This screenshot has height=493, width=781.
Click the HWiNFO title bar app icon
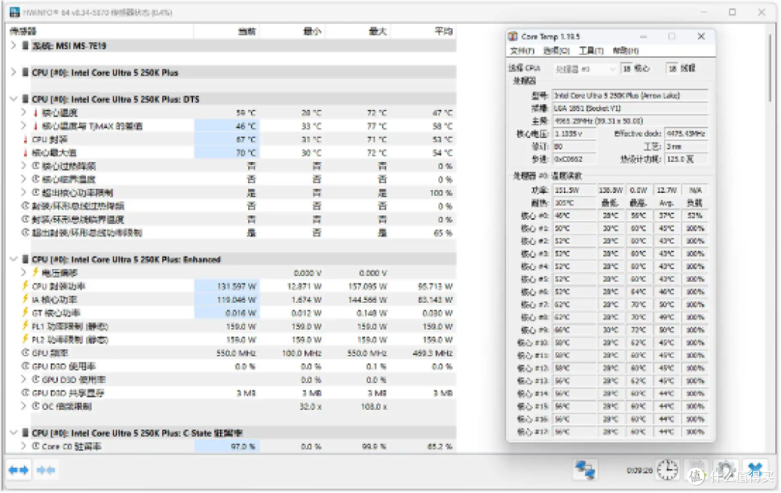pos(14,12)
